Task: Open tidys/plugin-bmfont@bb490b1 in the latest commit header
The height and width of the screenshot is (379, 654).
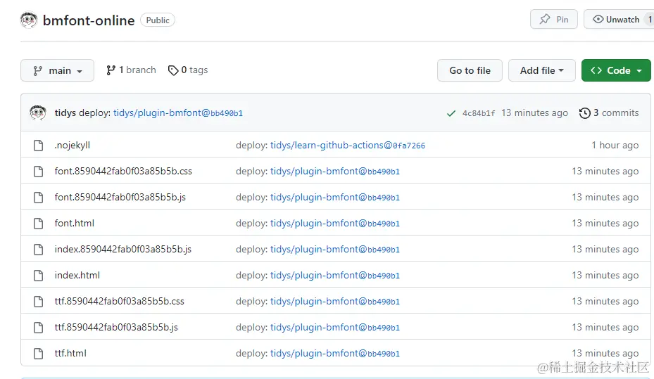Action: [x=178, y=113]
